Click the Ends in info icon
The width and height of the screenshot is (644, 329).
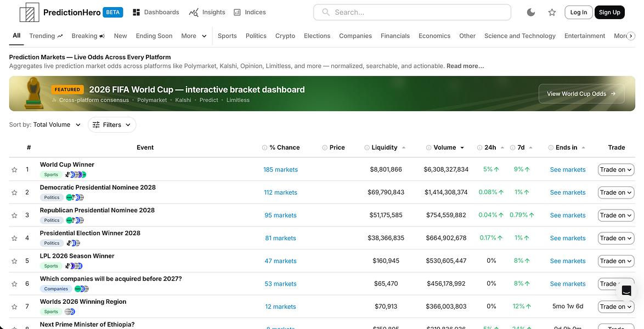point(551,148)
